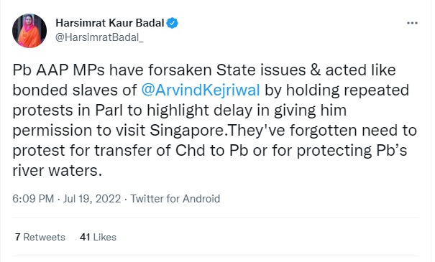The width and height of the screenshot is (435, 262).
Task: View the 7 Retweets list
Action: point(40,237)
